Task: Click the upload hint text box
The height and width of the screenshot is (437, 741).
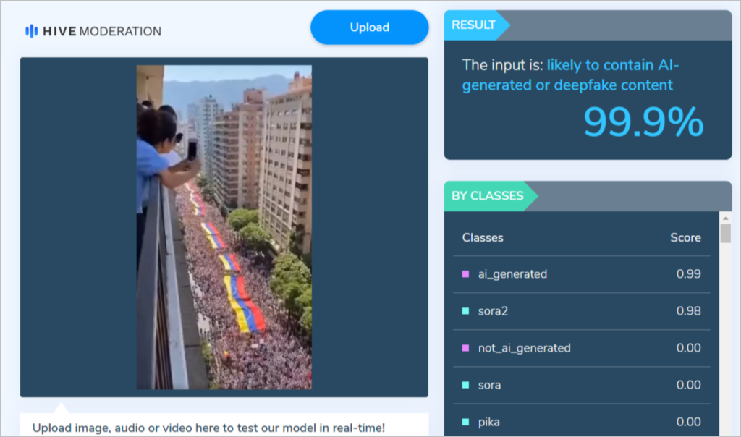Action: [x=224, y=425]
